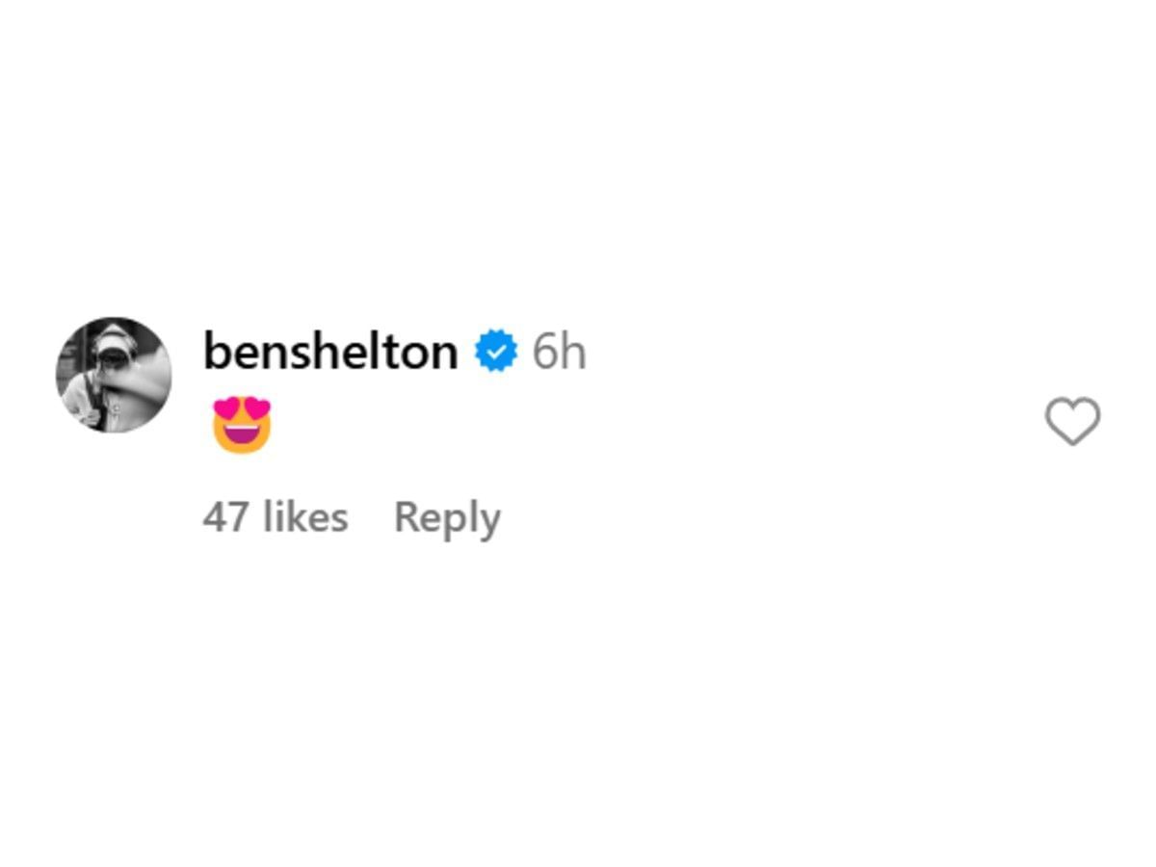View the 47 likes list
This screenshot has height=867, width=1156.
click(276, 517)
